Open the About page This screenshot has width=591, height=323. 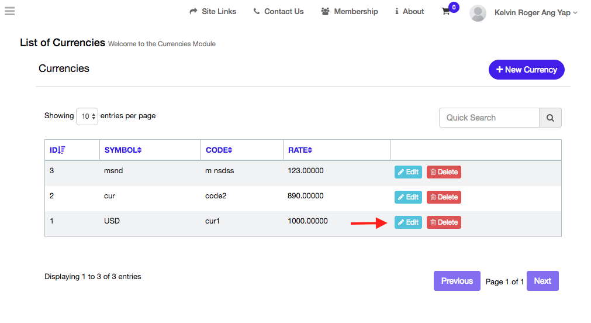tap(409, 12)
